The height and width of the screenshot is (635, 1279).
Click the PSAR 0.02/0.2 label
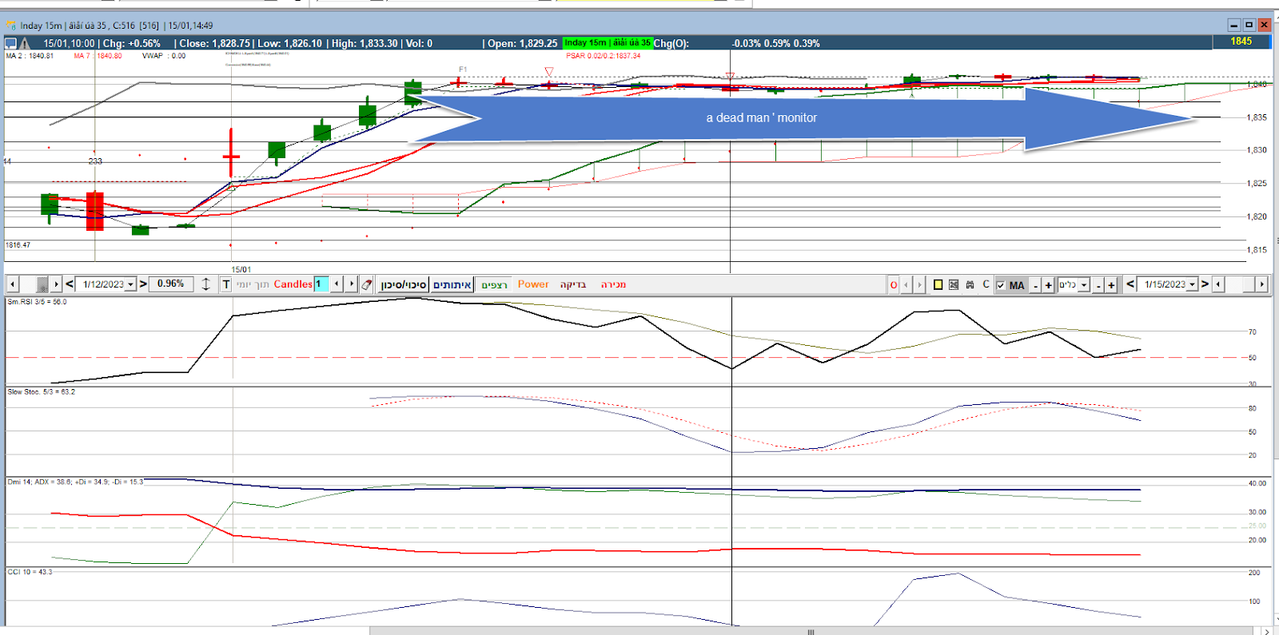(603, 56)
